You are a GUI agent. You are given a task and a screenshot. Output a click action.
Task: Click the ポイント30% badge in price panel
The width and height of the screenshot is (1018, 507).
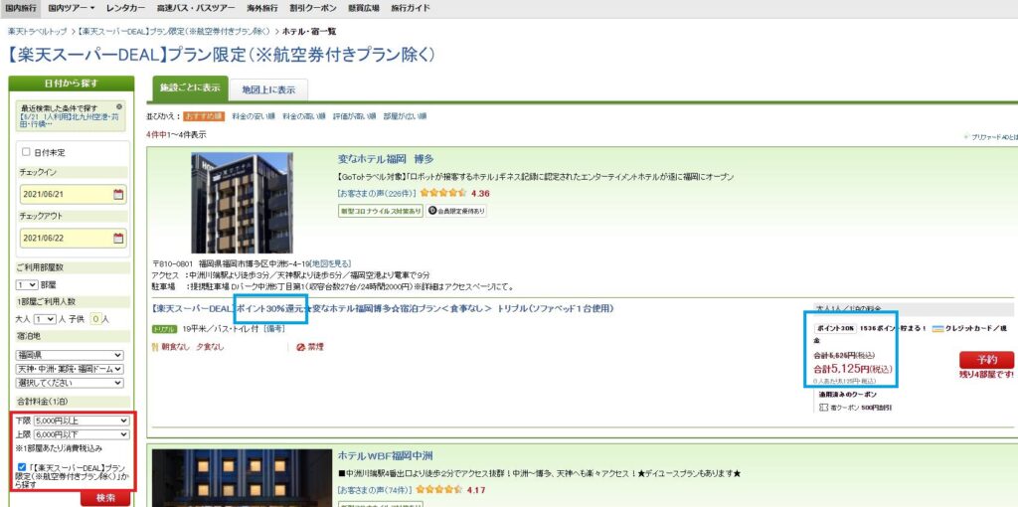click(x=835, y=328)
